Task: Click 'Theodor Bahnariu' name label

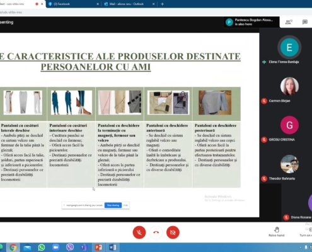Action: click(282, 178)
